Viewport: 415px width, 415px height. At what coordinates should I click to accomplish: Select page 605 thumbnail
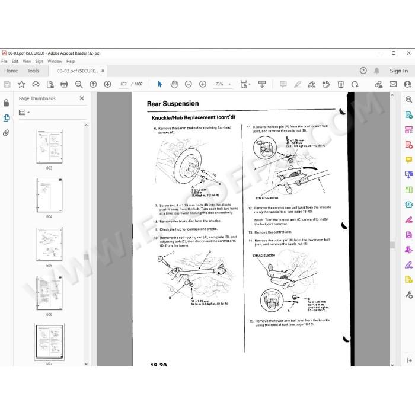pos(49,244)
